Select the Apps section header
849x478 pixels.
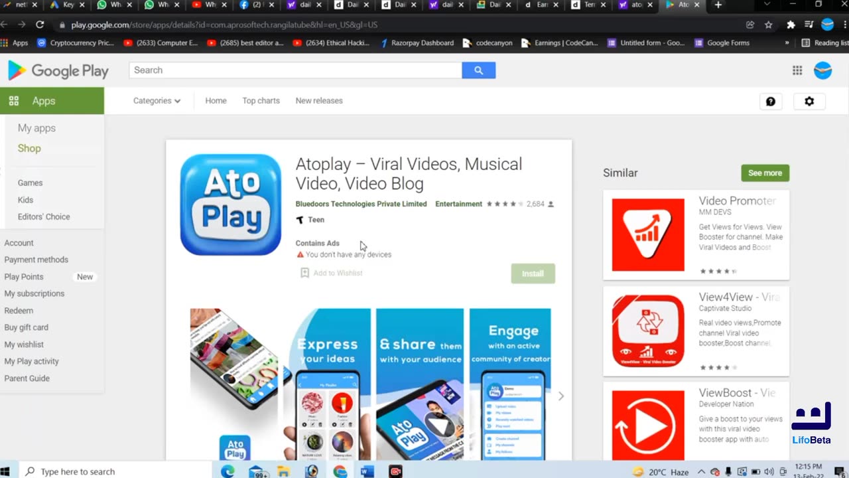[52, 101]
